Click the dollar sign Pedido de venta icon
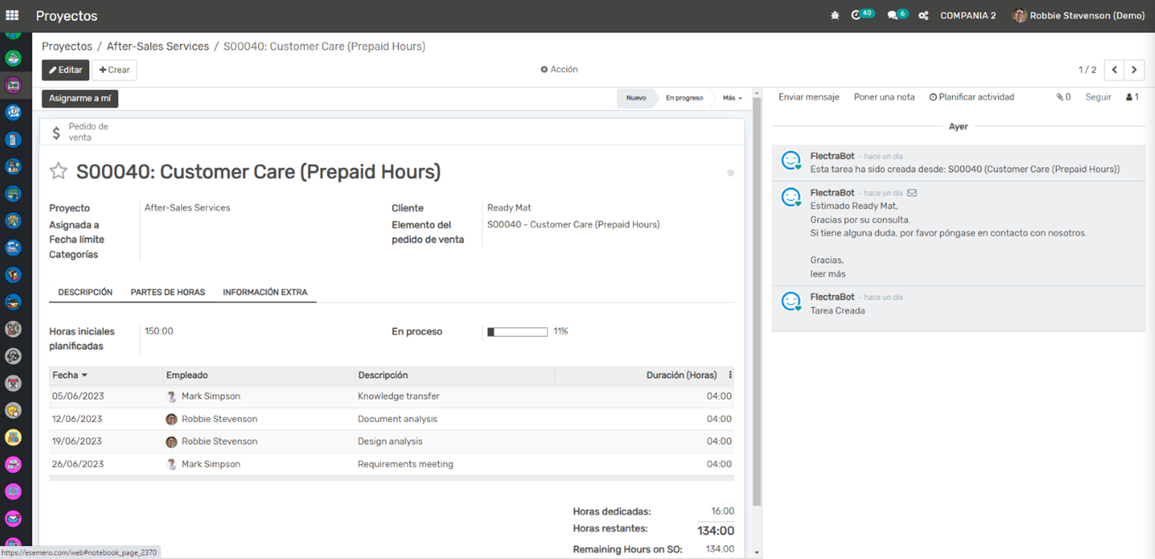This screenshot has width=1155, height=559. tap(56, 133)
